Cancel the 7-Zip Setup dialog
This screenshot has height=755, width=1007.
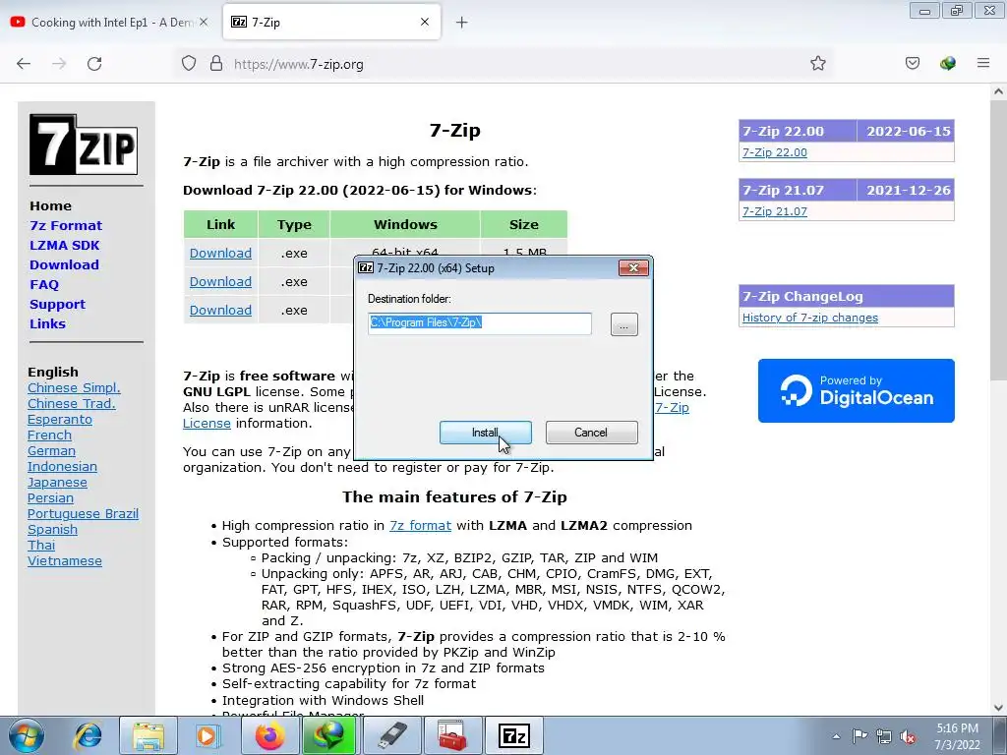[591, 433]
